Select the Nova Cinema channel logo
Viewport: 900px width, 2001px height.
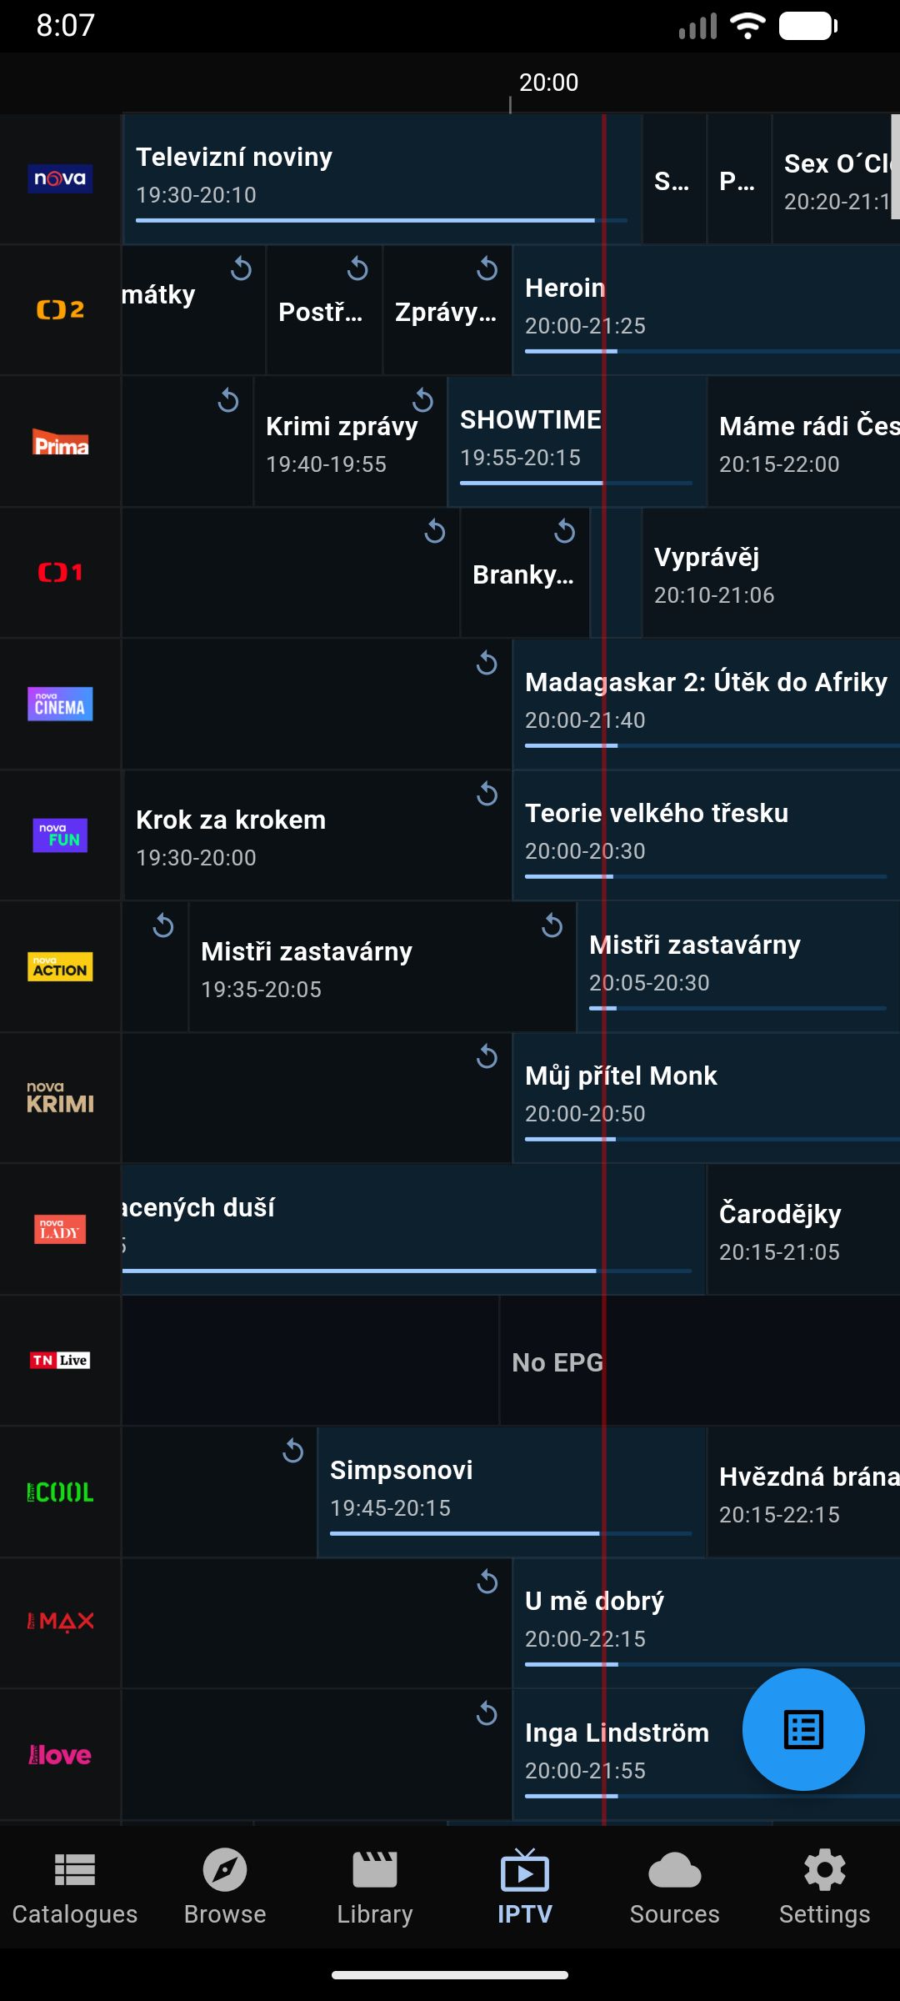tap(59, 704)
